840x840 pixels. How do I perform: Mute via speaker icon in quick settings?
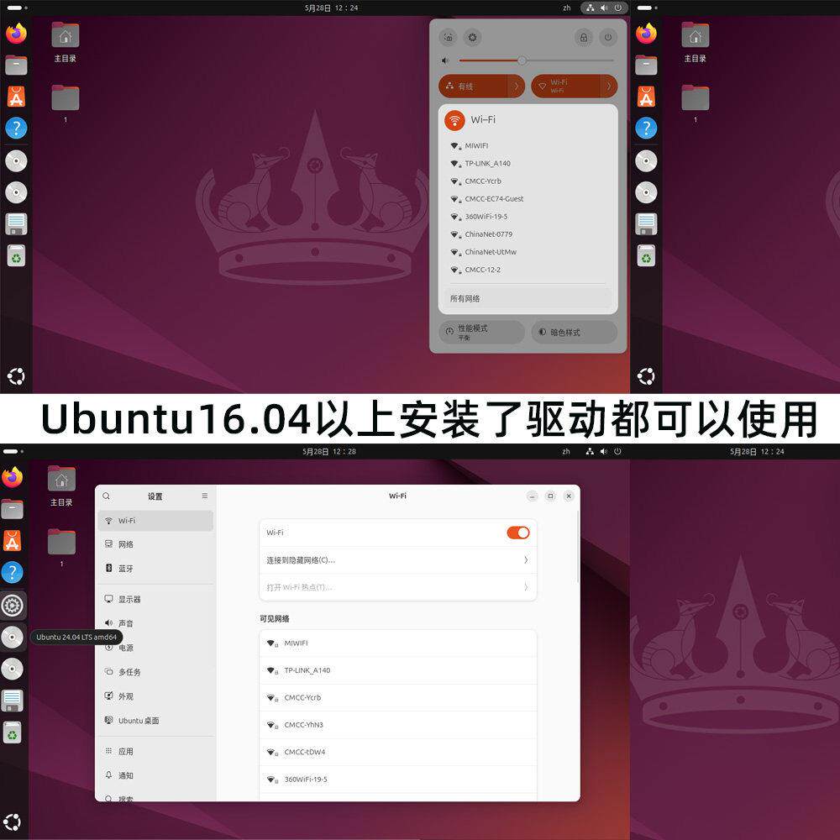[x=445, y=61]
